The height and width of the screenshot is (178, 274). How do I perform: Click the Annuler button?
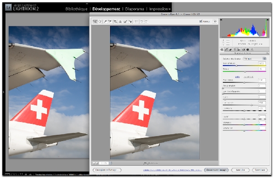[240, 170]
